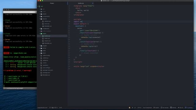The height and width of the screenshot is (110, 196).
Task: Collapse the pages folder
Action: (x=40, y=34)
